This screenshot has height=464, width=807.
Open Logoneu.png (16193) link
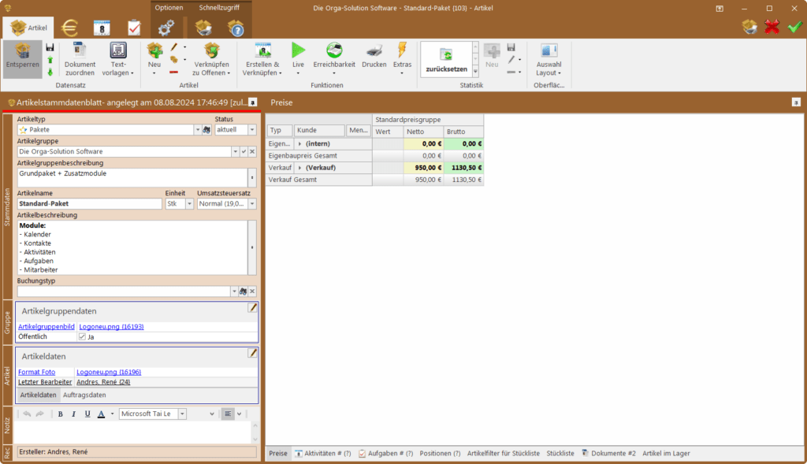(x=111, y=327)
